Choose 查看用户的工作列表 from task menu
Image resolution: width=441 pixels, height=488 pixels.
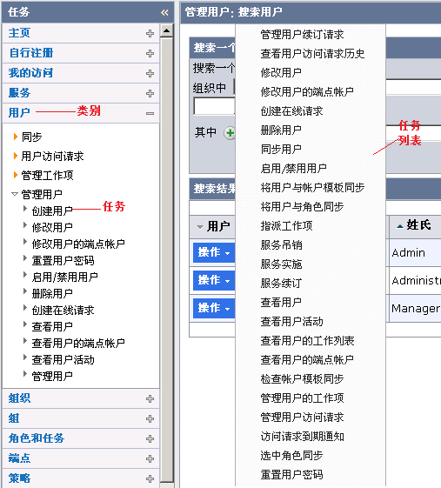pyautogui.click(x=308, y=340)
